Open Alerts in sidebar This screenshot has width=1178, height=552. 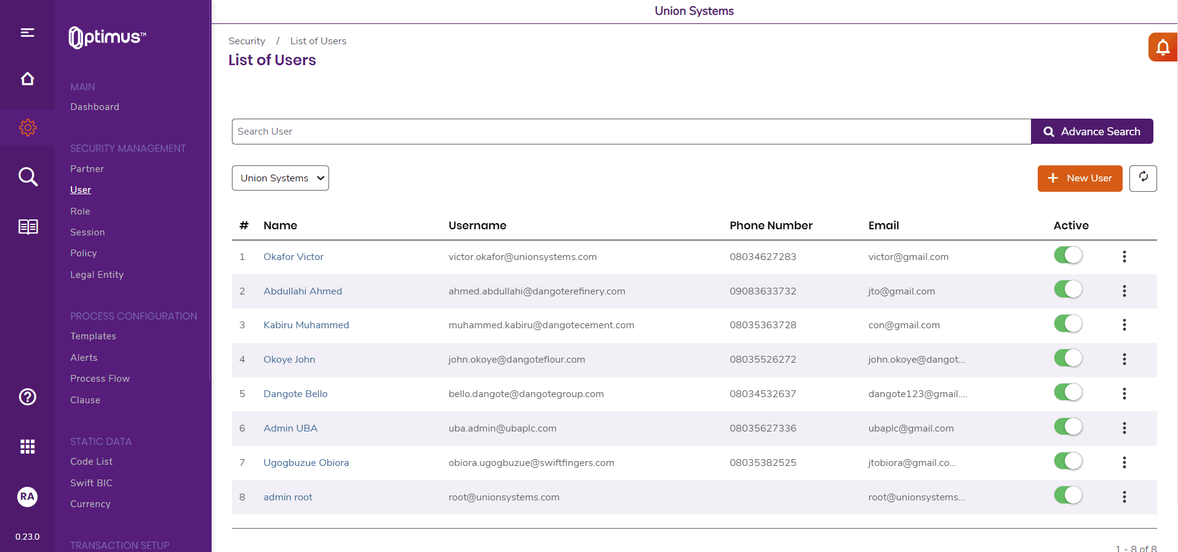click(84, 358)
